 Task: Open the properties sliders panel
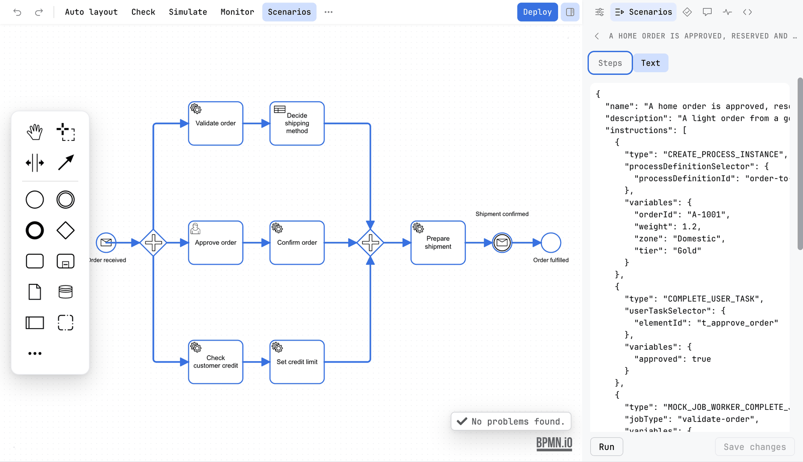point(599,12)
